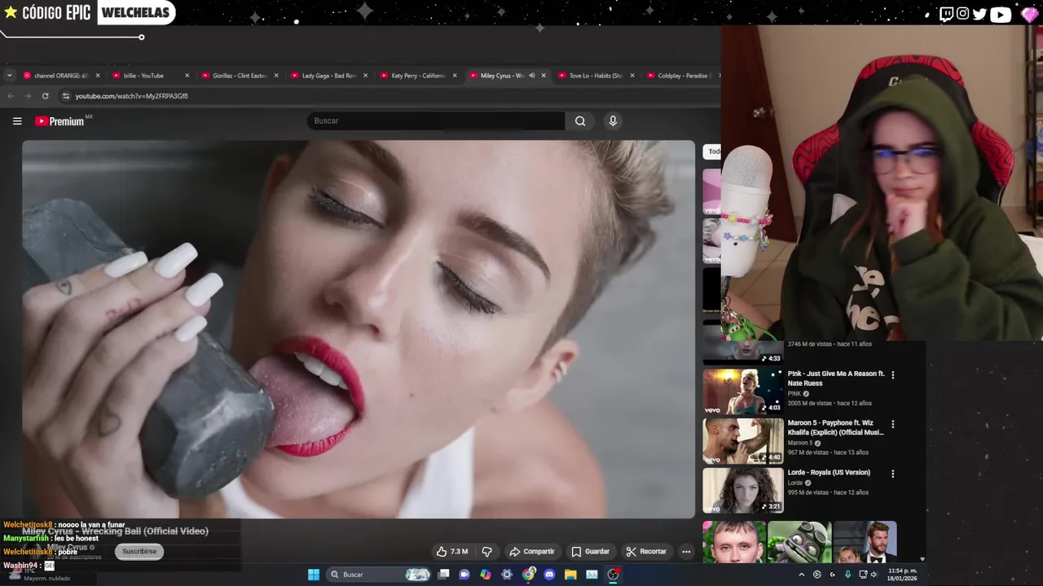Mute audio on Miley Cyrus tab speaker
This screenshot has height=586, width=1043.
point(531,76)
